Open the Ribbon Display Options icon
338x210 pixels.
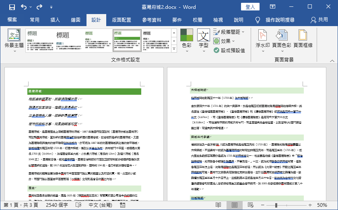(x=273, y=7)
